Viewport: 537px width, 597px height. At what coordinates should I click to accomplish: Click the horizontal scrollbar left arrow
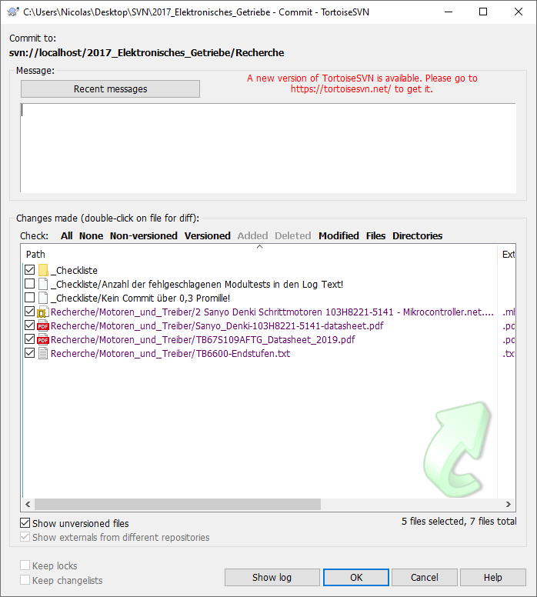[x=28, y=504]
